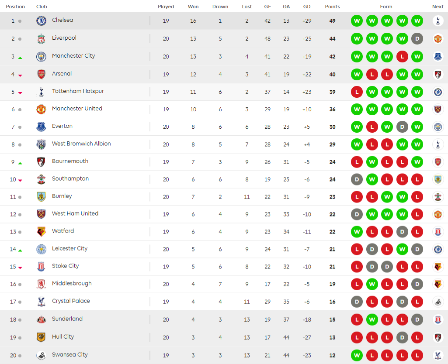
Task: Click Manchester City's loss form badge
Action: click(x=402, y=56)
